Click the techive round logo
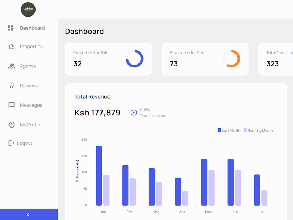This screenshot has width=293, height=220. tap(28, 10)
